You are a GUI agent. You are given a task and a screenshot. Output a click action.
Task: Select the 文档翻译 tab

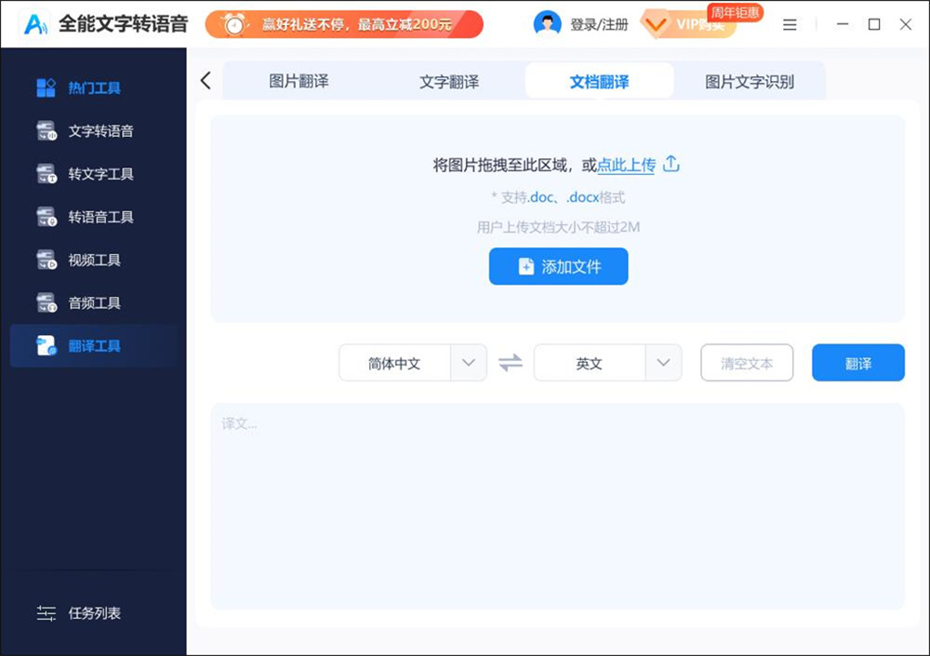coord(599,81)
